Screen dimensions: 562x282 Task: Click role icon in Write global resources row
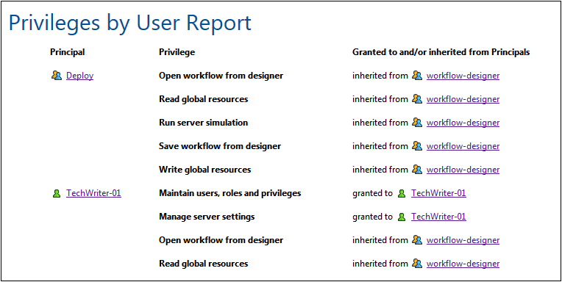pyautogui.click(x=417, y=169)
